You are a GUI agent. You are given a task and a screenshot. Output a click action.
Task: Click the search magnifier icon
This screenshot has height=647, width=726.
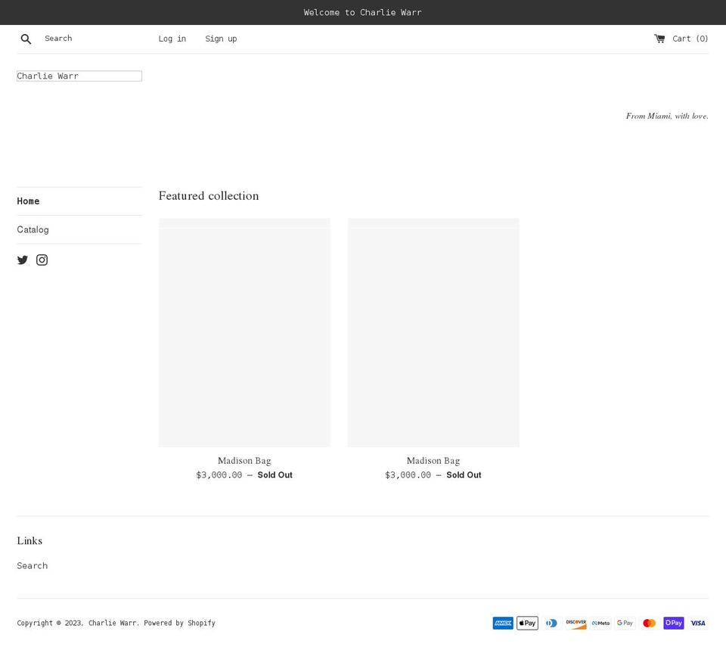[26, 39]
